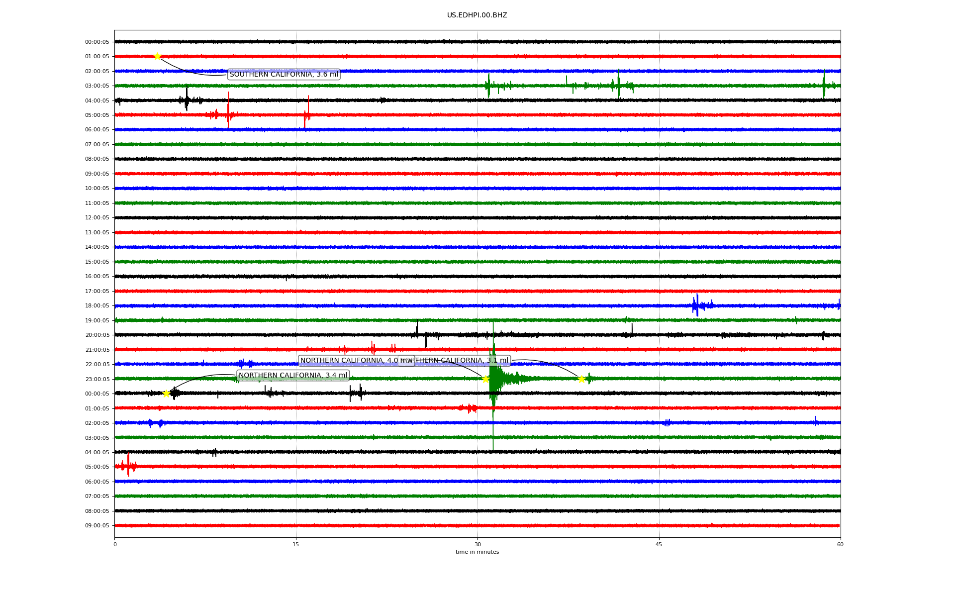Click the time in minutes axis label

[477, 552]
